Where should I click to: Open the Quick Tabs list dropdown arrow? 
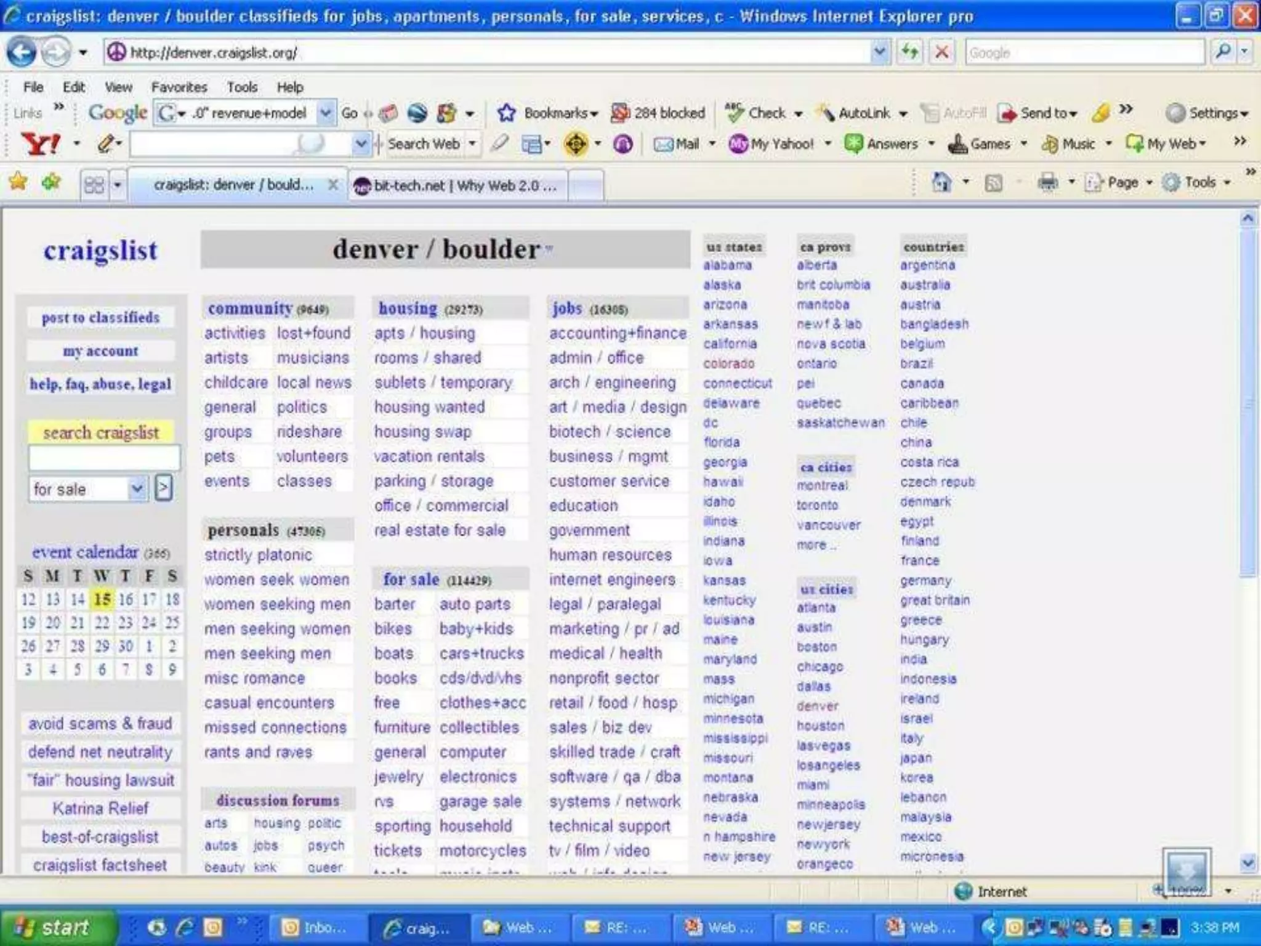pyautogui.click(x=117, y=185)
